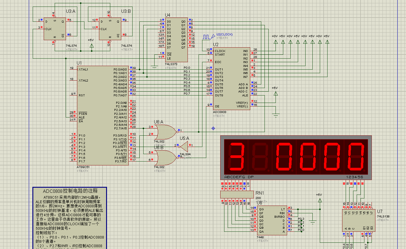The image size is (406, 249).
Task: Select the "ADC0808" part value under U2
Action: coord(220,112)
